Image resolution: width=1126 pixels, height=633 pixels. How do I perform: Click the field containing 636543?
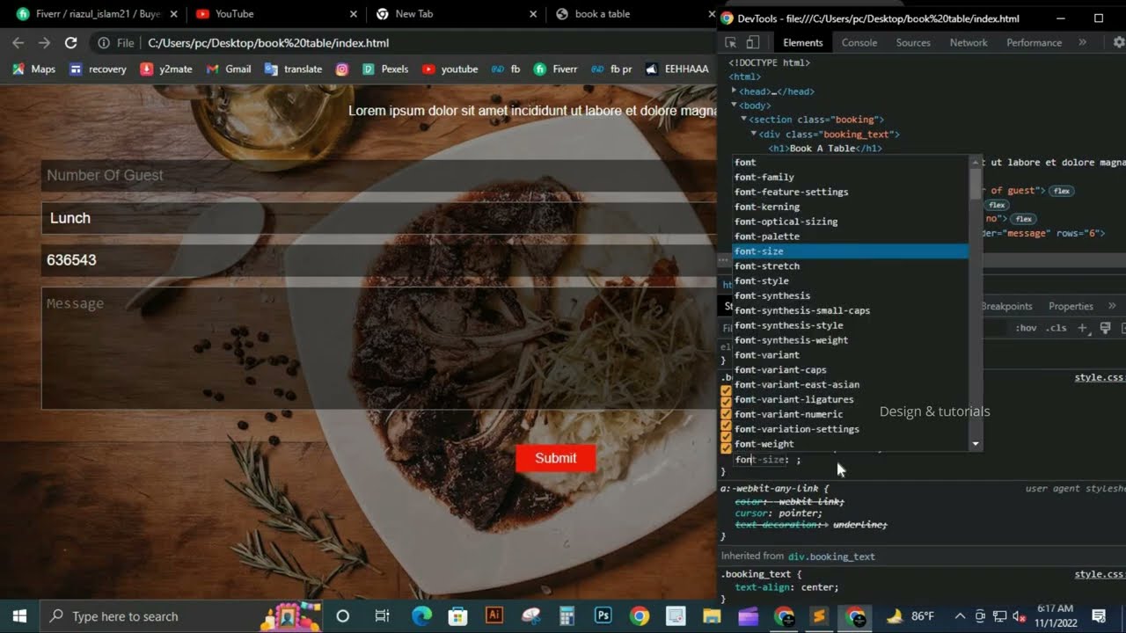click(379, 260)
